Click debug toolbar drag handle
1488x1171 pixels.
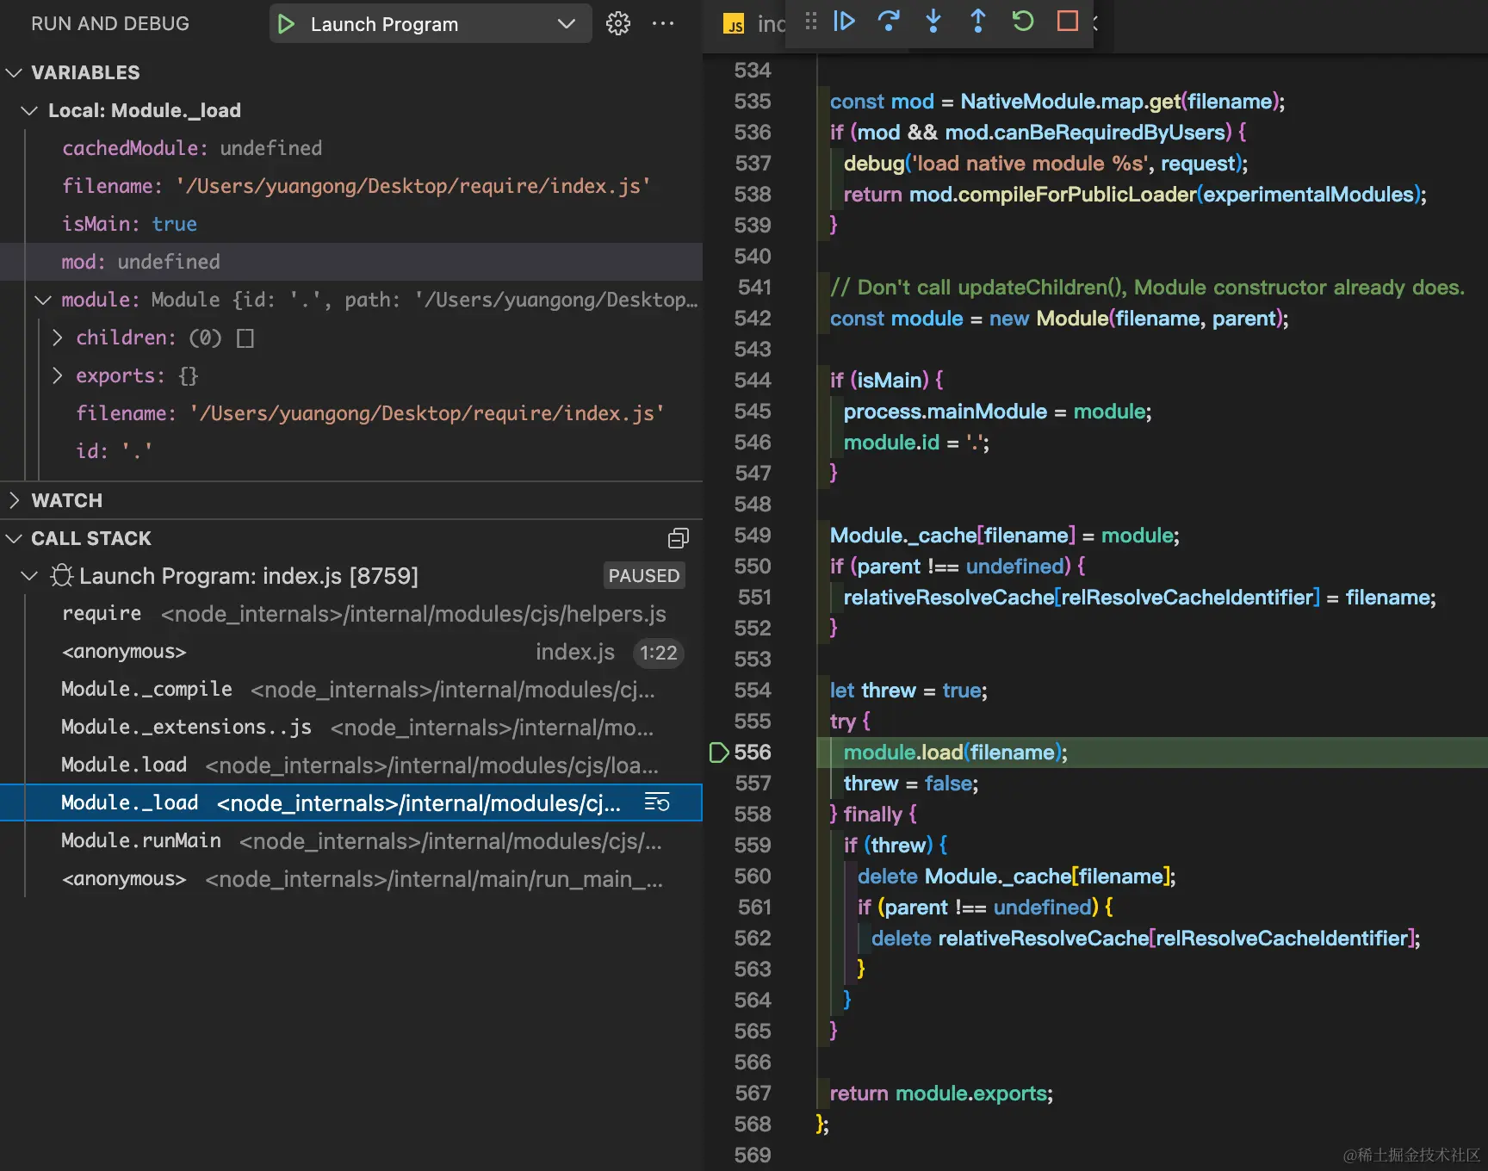click(810, 22)
